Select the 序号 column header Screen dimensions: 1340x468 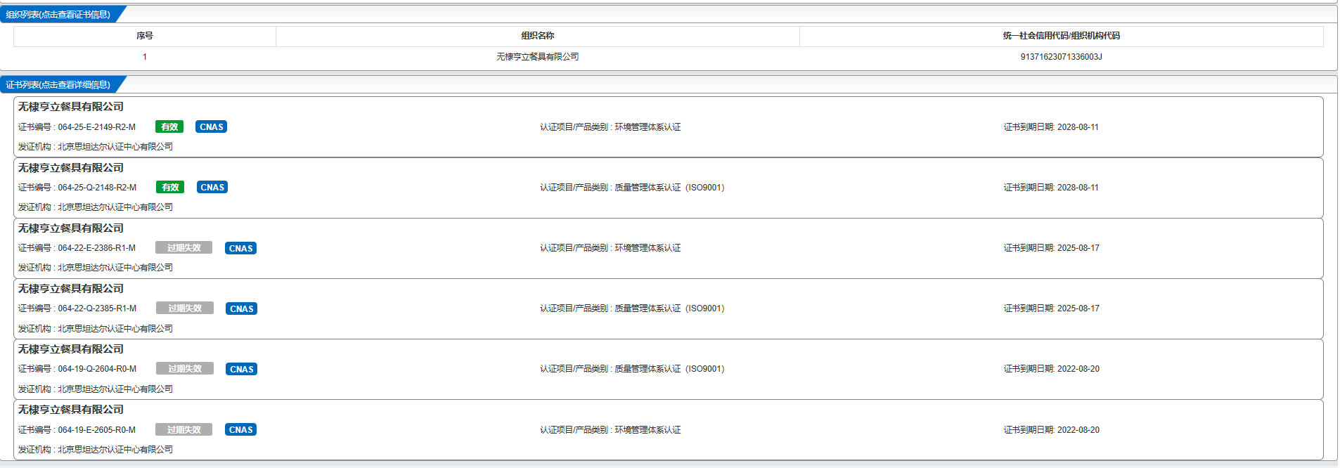[145, 36]
